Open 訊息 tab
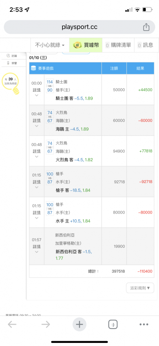Screen dimensions: 159x346 click(145, 45)
